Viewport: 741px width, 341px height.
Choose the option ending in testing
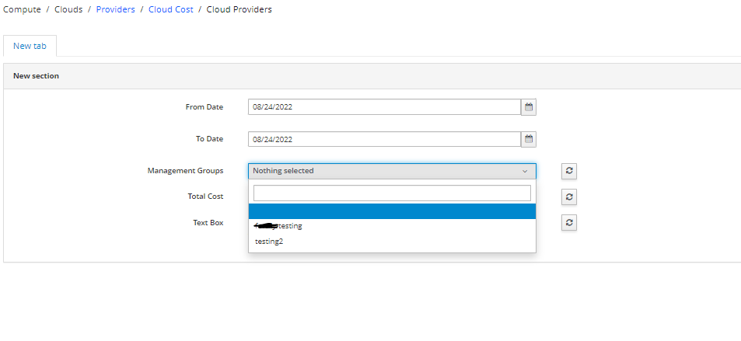[x=392, y=226]
